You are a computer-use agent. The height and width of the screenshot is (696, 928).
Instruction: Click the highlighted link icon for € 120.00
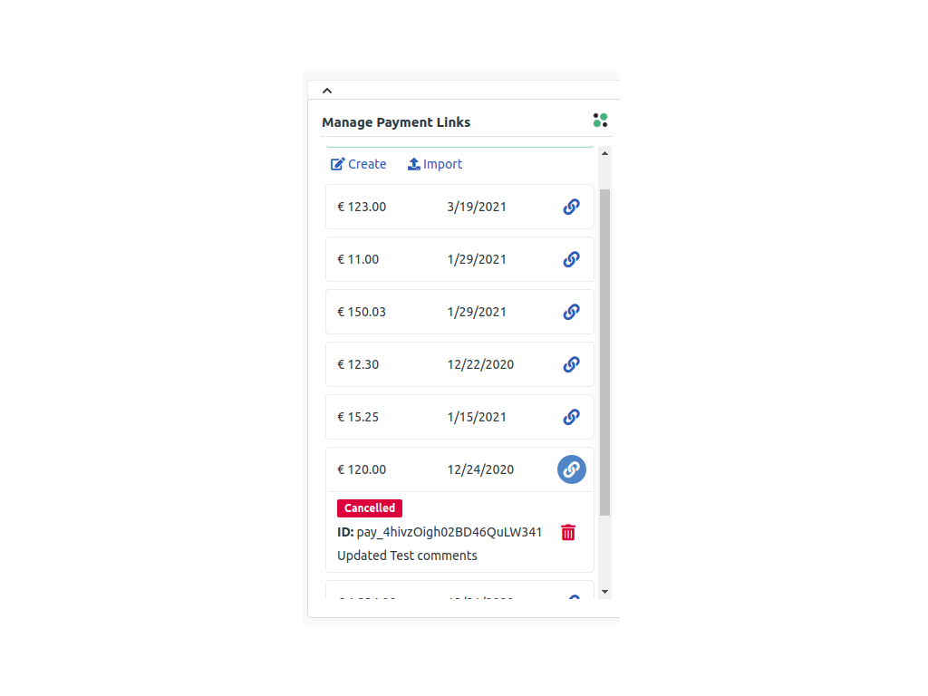(571, 469)
